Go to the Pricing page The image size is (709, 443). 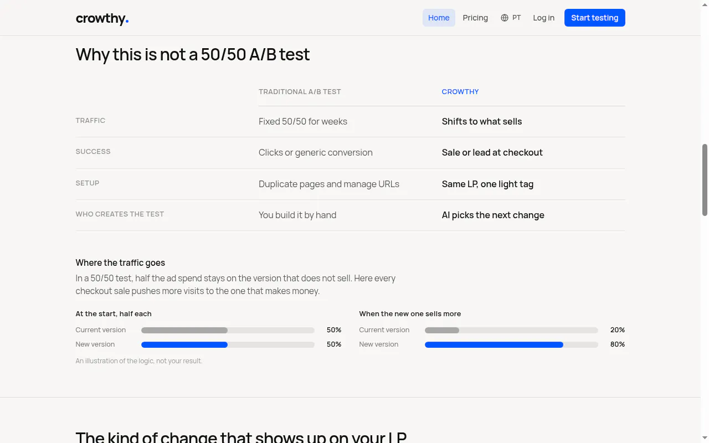(475, 18)
